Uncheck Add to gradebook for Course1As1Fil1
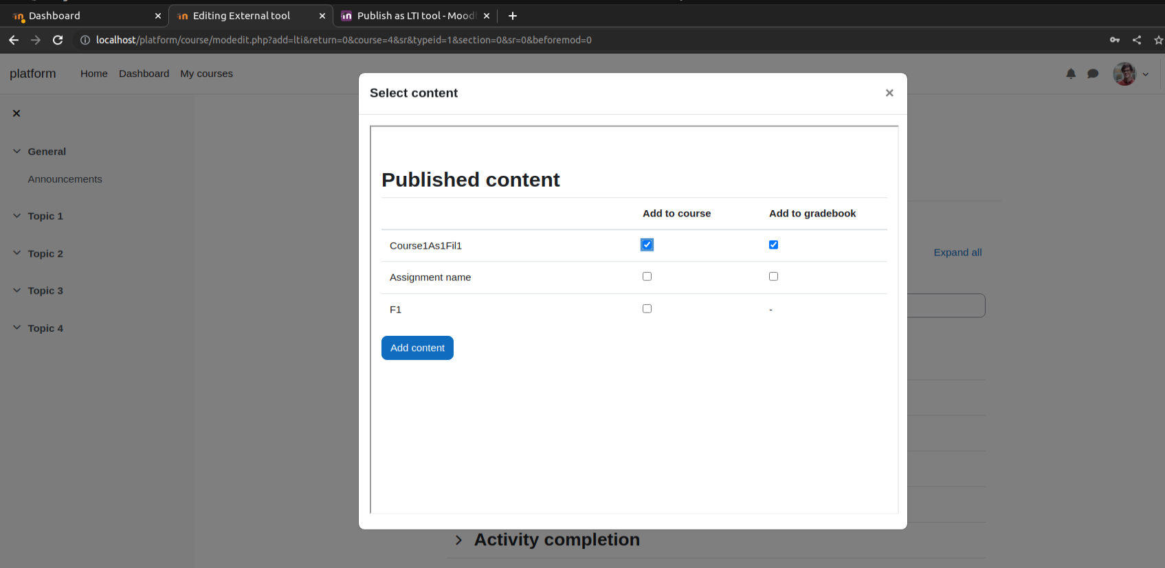Screen dimensions: 1165x568 pos(773,245)
